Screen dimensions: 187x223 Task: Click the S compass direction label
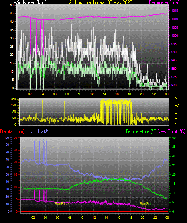(176, 112)
